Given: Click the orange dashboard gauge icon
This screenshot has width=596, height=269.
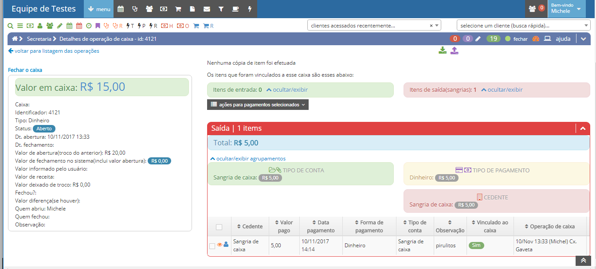Looking at the screenshot, I should point(535,39).
